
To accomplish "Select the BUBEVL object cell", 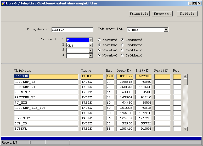I will pos(46,129).
